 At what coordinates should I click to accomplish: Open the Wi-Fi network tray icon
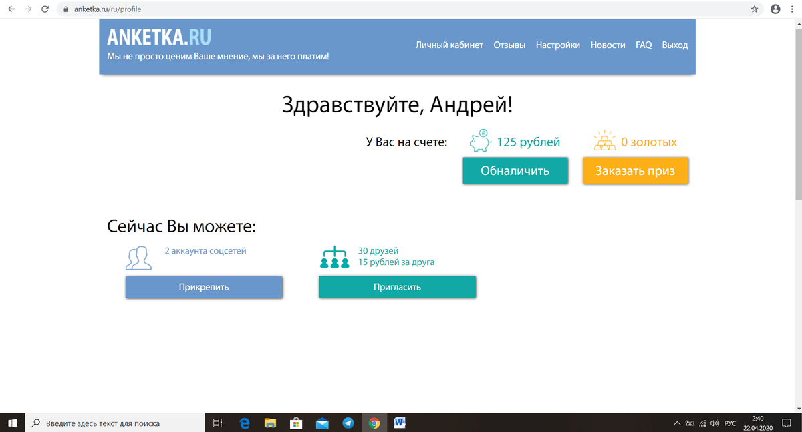pos(702,423)
